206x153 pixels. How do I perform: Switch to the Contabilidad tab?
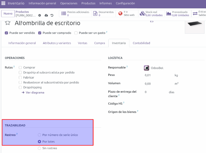point(141,43)
